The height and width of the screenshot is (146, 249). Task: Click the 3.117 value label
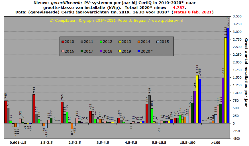pyautogui.click(x=228, y=21)
